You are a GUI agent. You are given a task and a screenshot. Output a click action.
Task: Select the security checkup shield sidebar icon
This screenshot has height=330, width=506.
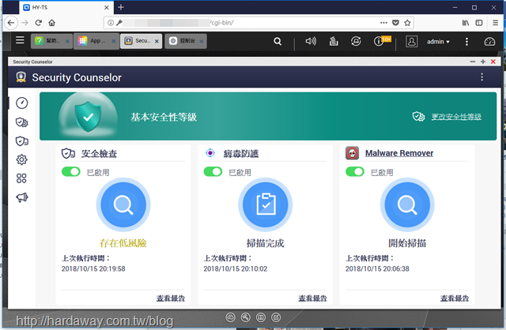[22, 141]
